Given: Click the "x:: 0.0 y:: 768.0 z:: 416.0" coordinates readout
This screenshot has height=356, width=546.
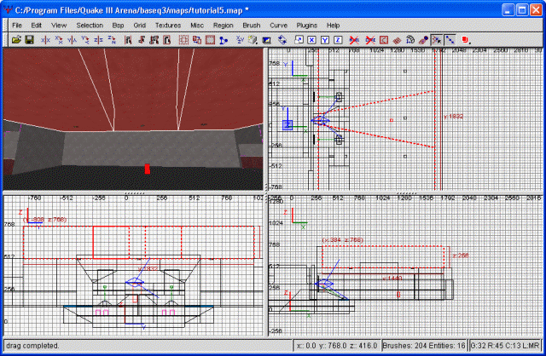Looking at the screenshot, I should click(337, 346).
